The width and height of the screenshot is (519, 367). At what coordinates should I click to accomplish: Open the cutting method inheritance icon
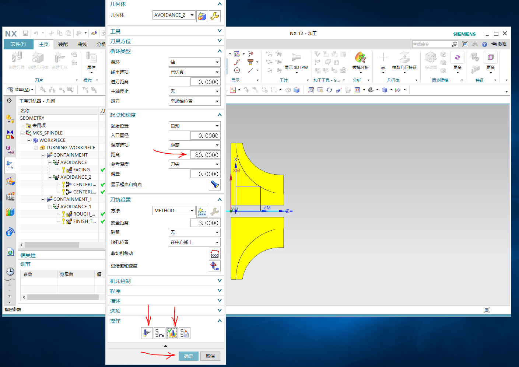click(x=202, y=212)
